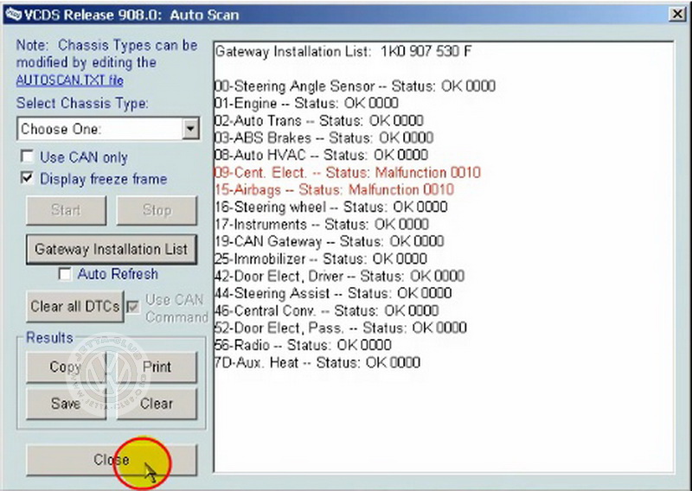Enable the Use CAN only checkbox
This screenshot has height=491, width=692.
tap(28, 156)
